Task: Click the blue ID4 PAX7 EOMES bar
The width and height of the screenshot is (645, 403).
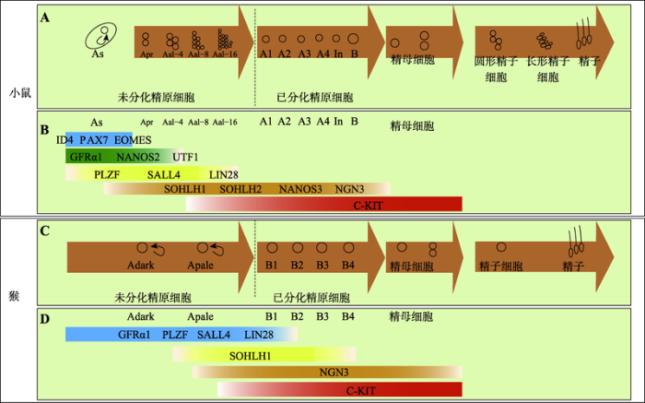Action: (x=99, y=139)
